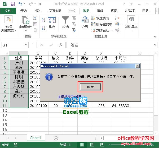
Task: Select column H header
Action: click(139, 53)
